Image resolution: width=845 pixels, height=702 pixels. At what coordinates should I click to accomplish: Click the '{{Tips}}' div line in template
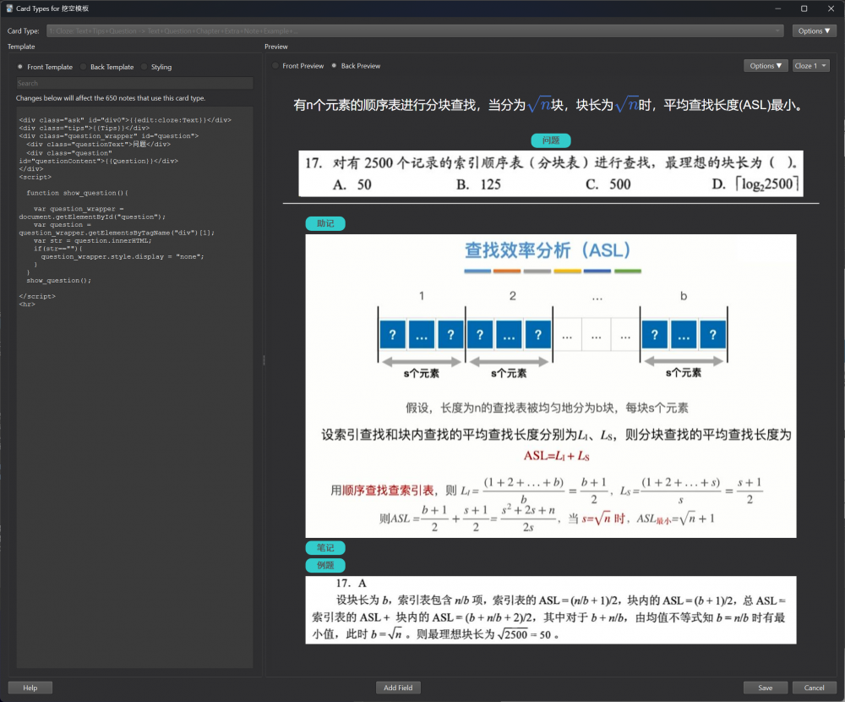84,129
